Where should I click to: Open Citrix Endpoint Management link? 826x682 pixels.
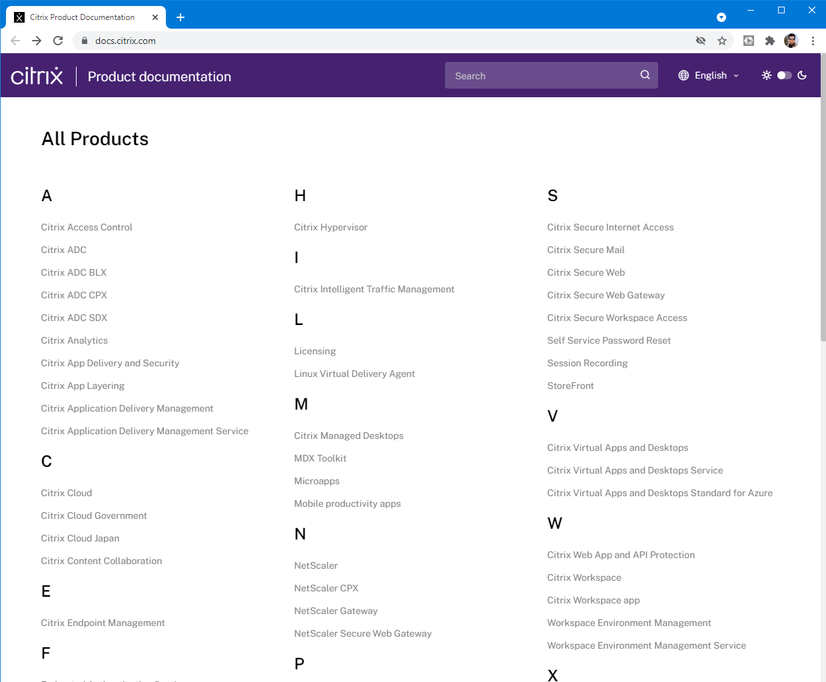pyautogui.click(x=103, y=623)
